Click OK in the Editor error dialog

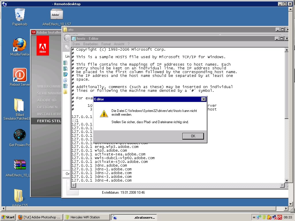point(193,136)
